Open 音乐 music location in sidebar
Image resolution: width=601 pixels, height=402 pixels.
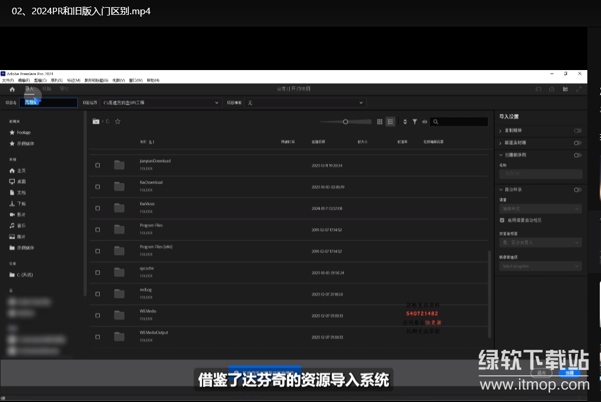[x=18, y=225]
